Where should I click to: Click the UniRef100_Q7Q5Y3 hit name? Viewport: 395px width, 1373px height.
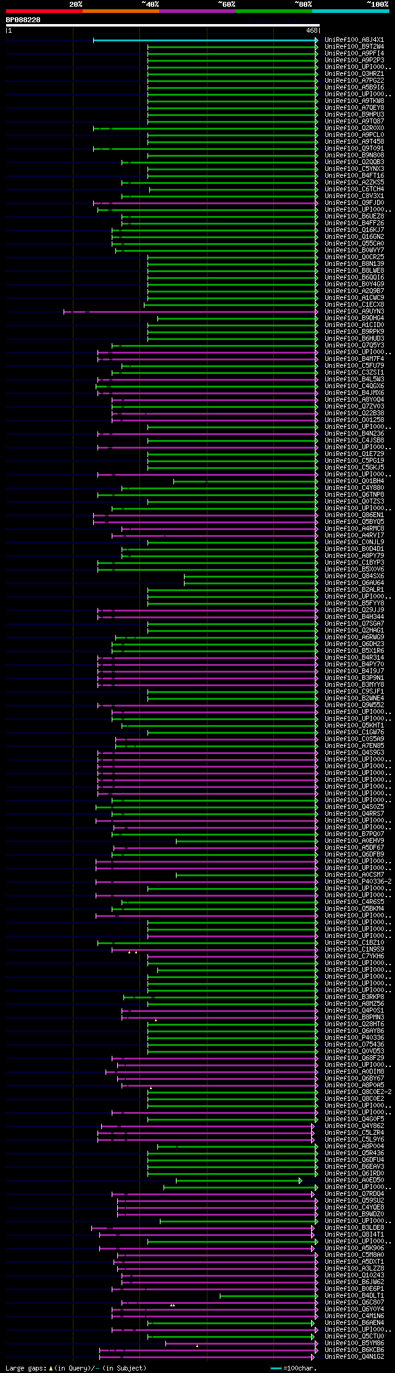[x=354, y=346]
